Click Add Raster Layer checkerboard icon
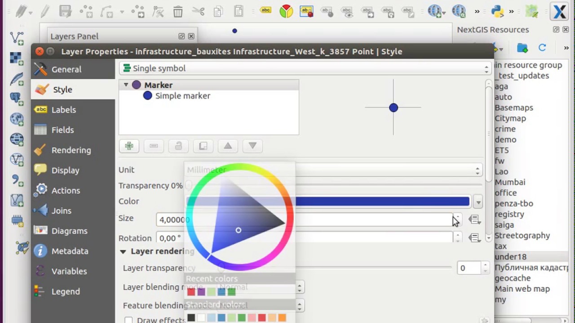The width and height of the screenshot is (575, 323). coord(17,58)
